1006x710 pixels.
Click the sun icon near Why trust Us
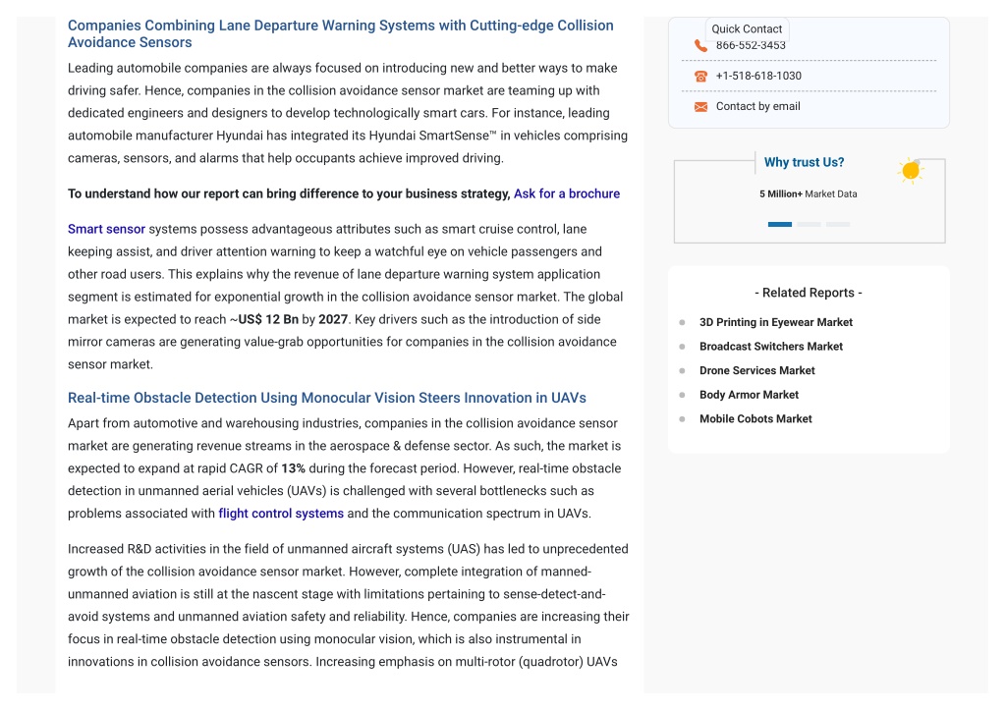911,171
